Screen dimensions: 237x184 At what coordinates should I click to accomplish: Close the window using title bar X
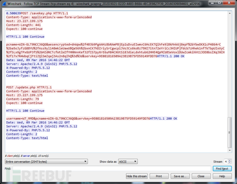(229, 3)
